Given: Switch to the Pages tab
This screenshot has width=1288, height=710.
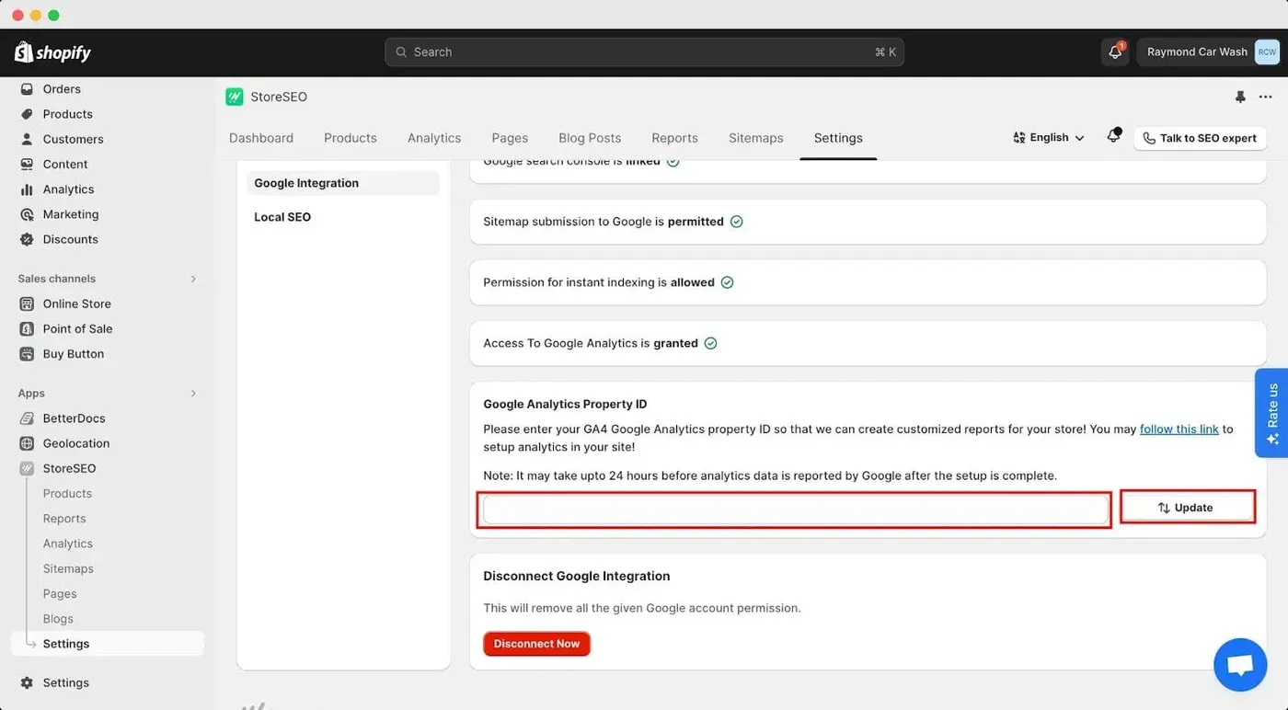Looking at the screenshot, I should tap(510, 138).
